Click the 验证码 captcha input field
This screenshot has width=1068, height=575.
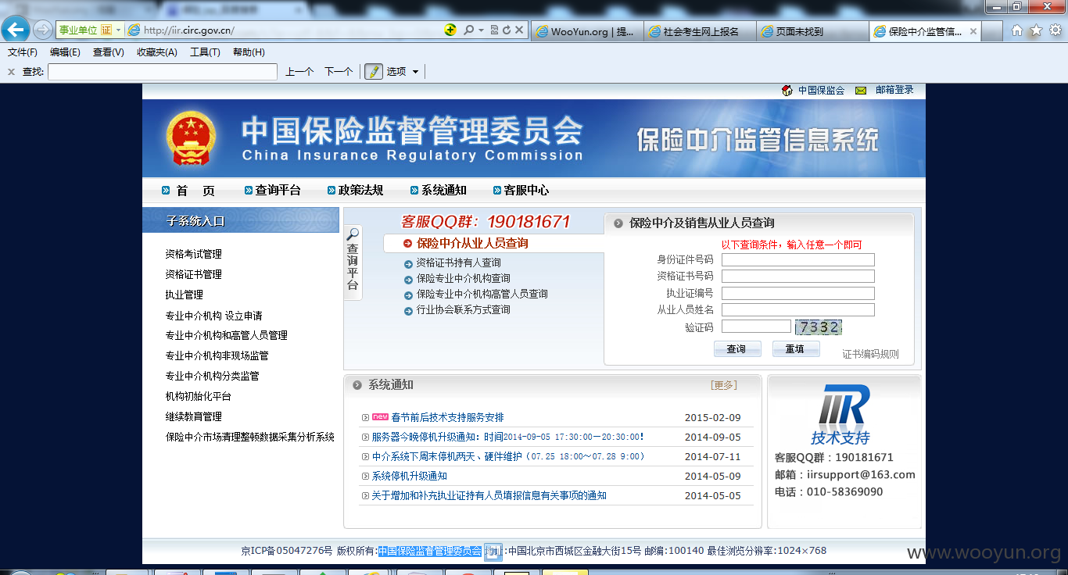coord(756,327)
